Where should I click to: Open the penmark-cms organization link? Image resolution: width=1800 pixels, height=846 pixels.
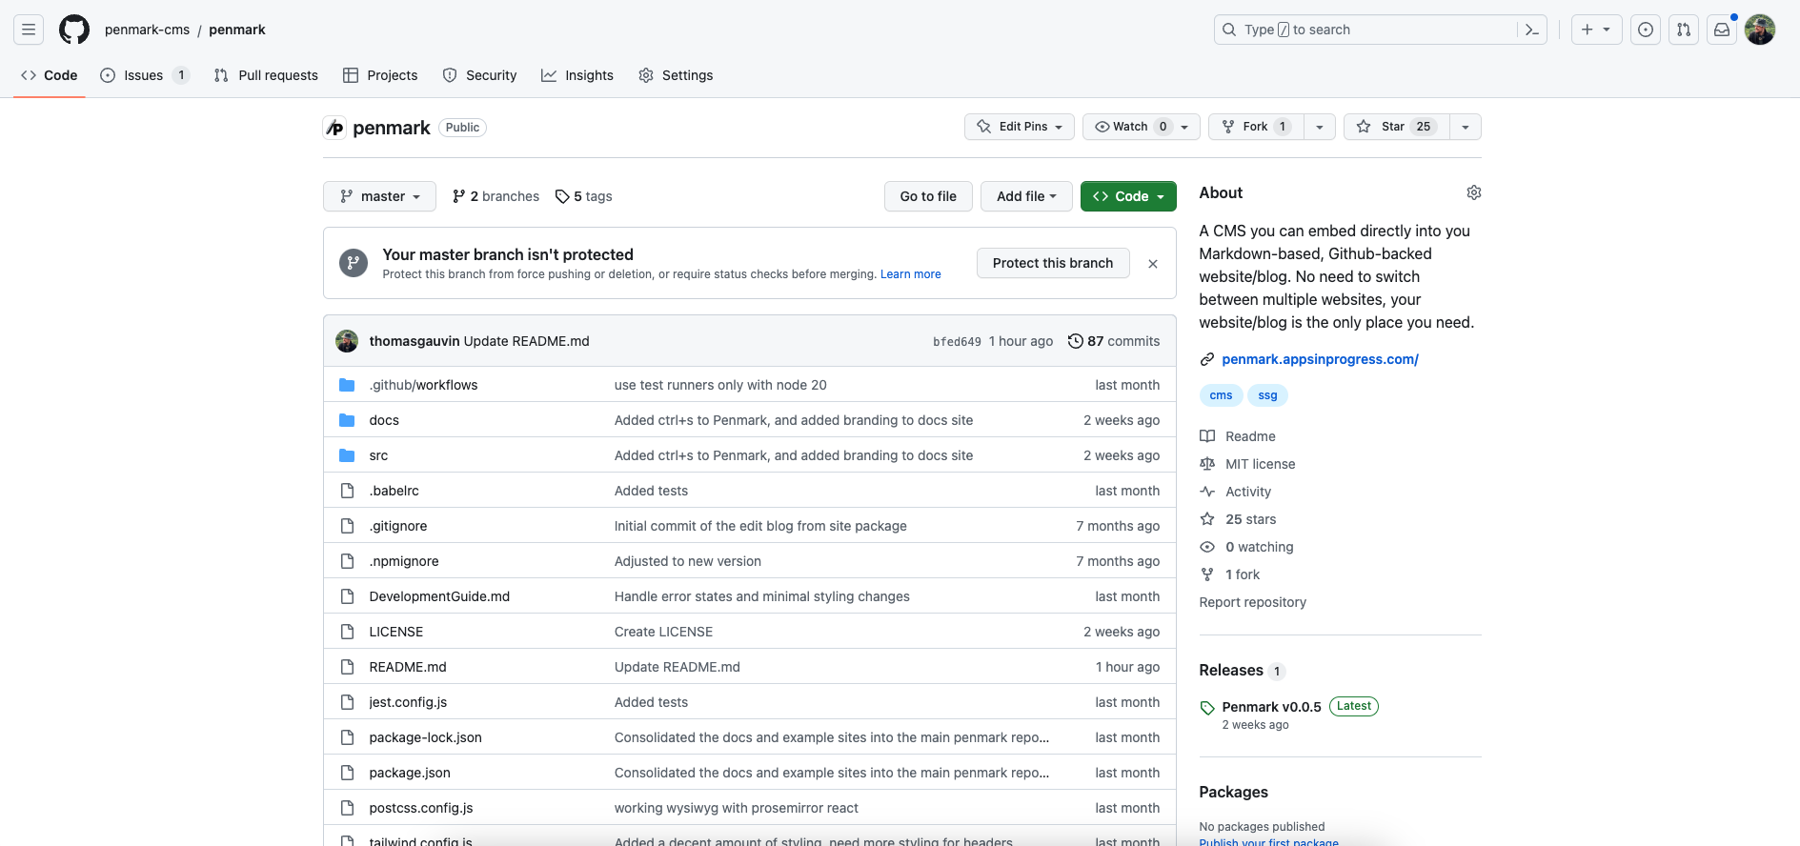tap(147, 30)
